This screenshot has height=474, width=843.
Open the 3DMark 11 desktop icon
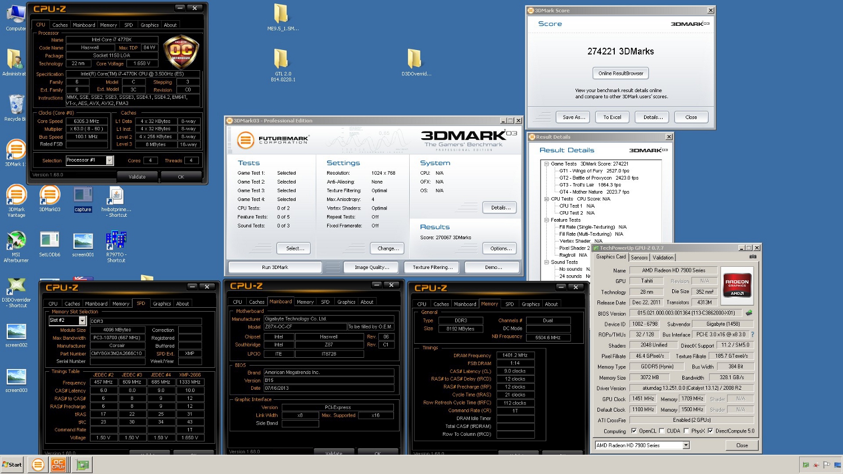pos(16,153)
